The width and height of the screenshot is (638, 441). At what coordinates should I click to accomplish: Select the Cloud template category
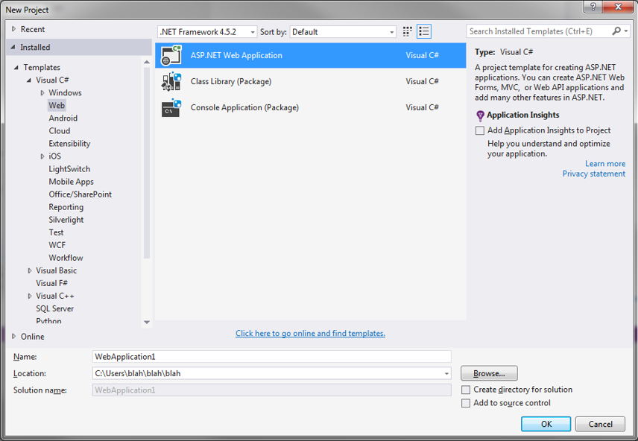pyautogui.click(x=60, y=131)
